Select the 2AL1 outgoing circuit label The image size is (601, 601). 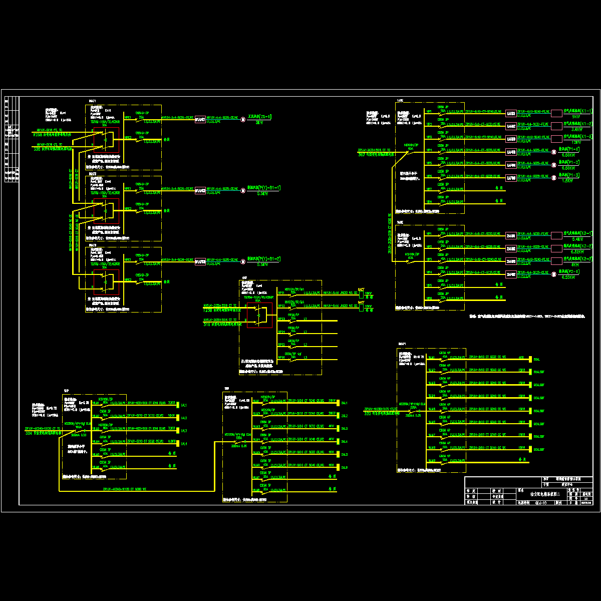345,403
